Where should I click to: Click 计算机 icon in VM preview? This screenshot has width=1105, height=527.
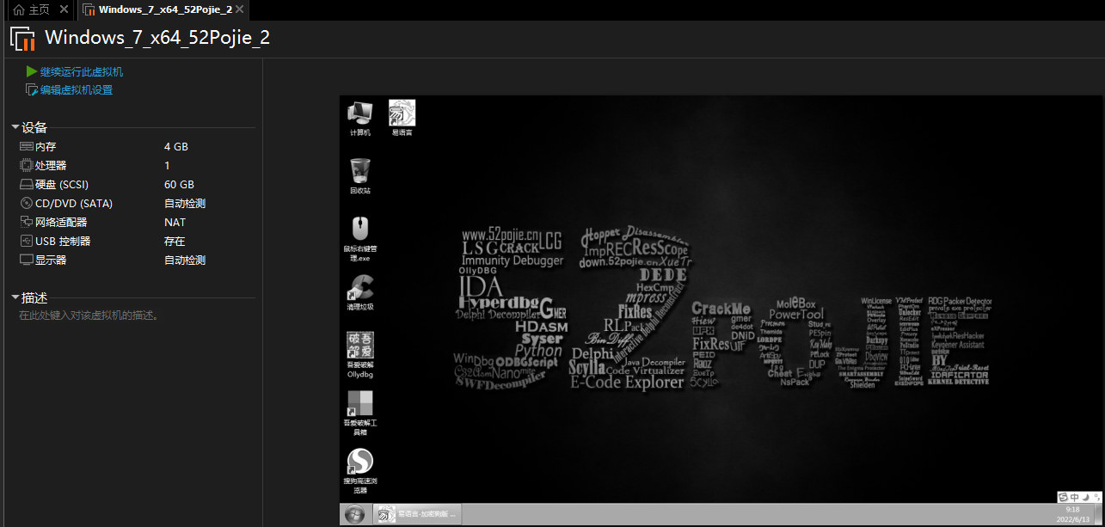pos(359,118)
